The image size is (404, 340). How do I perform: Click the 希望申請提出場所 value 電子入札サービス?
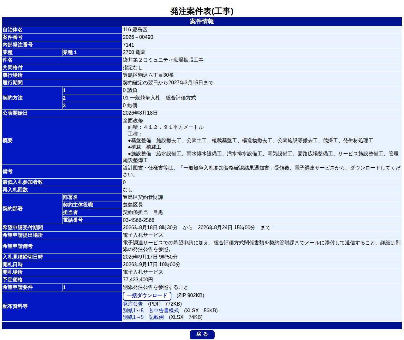tap(143, 235)
